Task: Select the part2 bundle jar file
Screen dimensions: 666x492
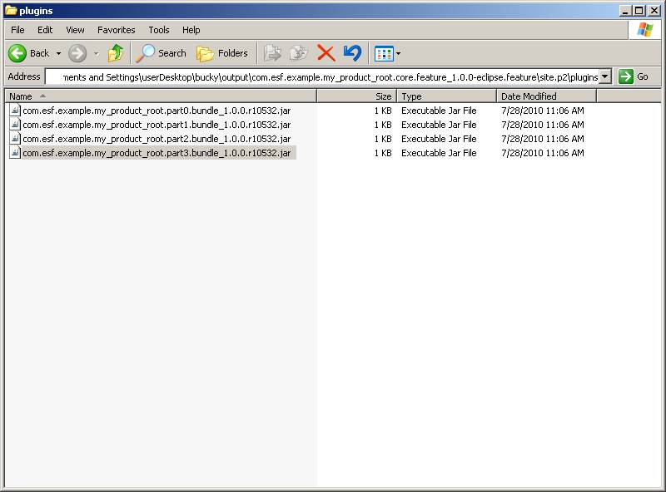Action: point(157,139)
